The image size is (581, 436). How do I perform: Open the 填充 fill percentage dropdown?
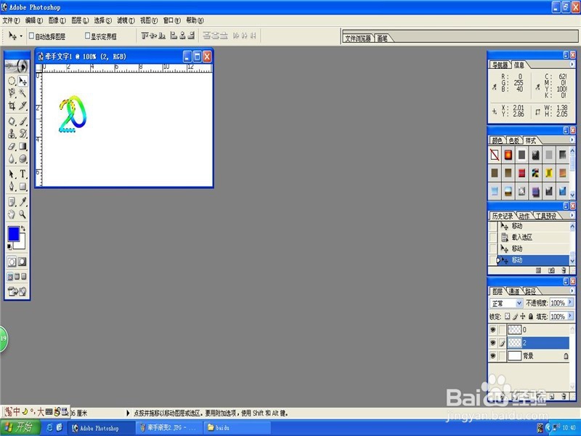point(570,315)
